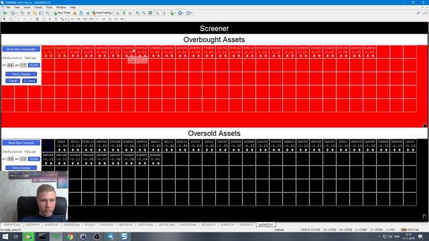Open indicators list toolbar icon
The height and width of the screenshot is (241, 429).
tap(172, 13)
